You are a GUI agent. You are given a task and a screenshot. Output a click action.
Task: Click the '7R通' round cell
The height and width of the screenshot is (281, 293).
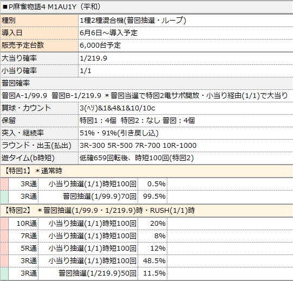pos(23,236)
